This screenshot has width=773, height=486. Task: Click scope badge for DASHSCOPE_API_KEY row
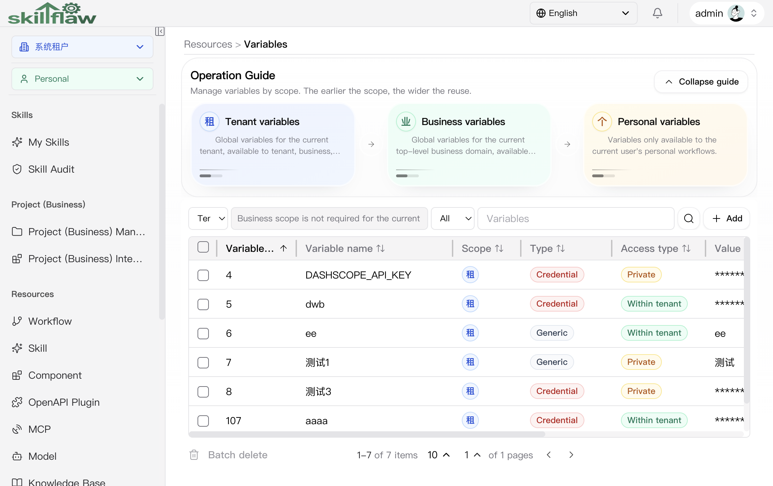(470, 275)
